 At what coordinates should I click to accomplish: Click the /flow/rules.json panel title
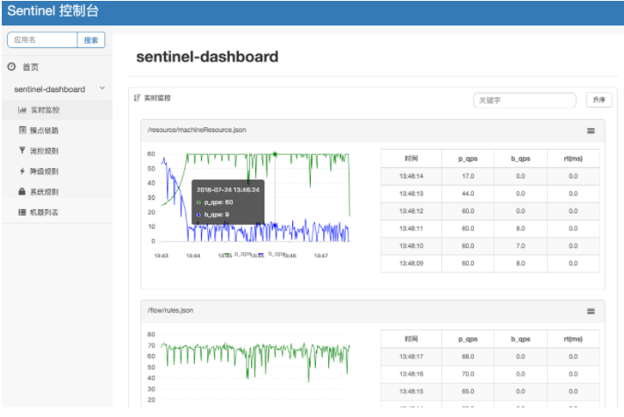pos(170,310)
